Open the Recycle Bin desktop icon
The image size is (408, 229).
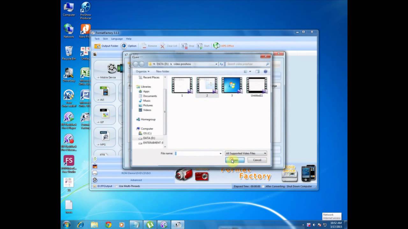pos(69,53)
